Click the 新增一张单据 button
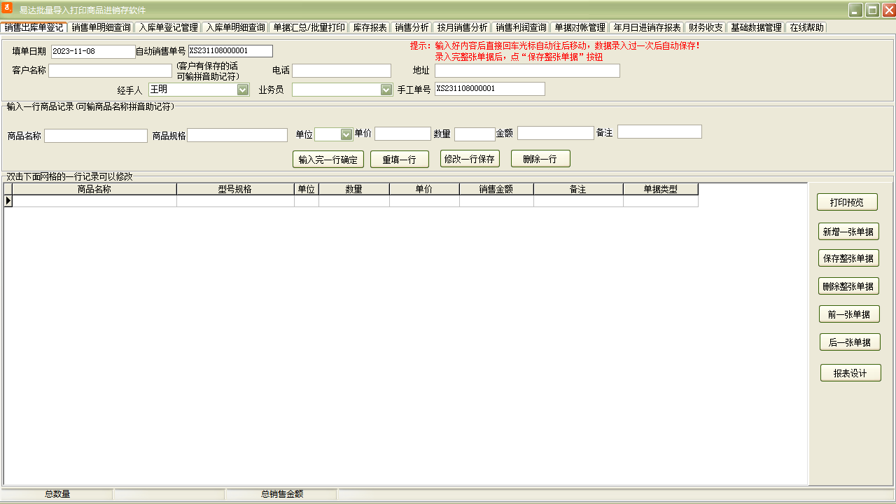 click(x=848, y=232)
